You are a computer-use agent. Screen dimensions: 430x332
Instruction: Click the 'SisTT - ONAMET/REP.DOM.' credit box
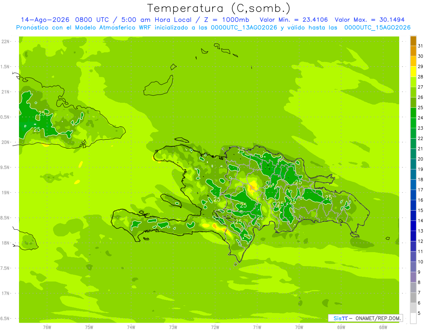pos(365,318)
